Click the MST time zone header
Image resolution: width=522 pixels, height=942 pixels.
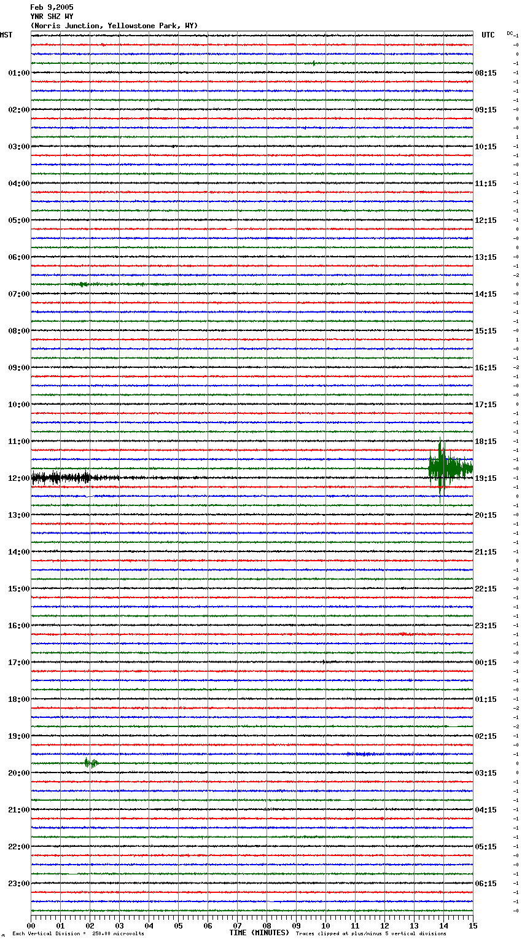6,35
